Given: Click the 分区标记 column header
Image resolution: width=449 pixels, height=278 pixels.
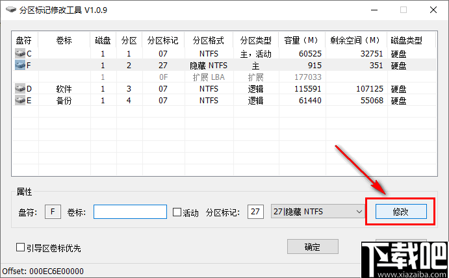Looking at the screenshot, I should [x=163, y=40].
